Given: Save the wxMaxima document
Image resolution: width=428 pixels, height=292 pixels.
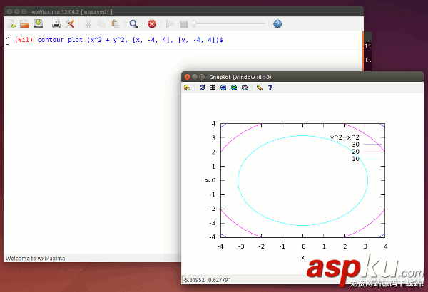Looking at the screenshot, I should click(x=39, y=24).
